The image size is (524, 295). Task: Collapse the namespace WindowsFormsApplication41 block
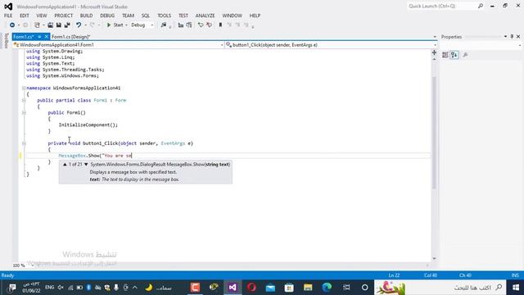pyautogui.click(x=24, y=88)
